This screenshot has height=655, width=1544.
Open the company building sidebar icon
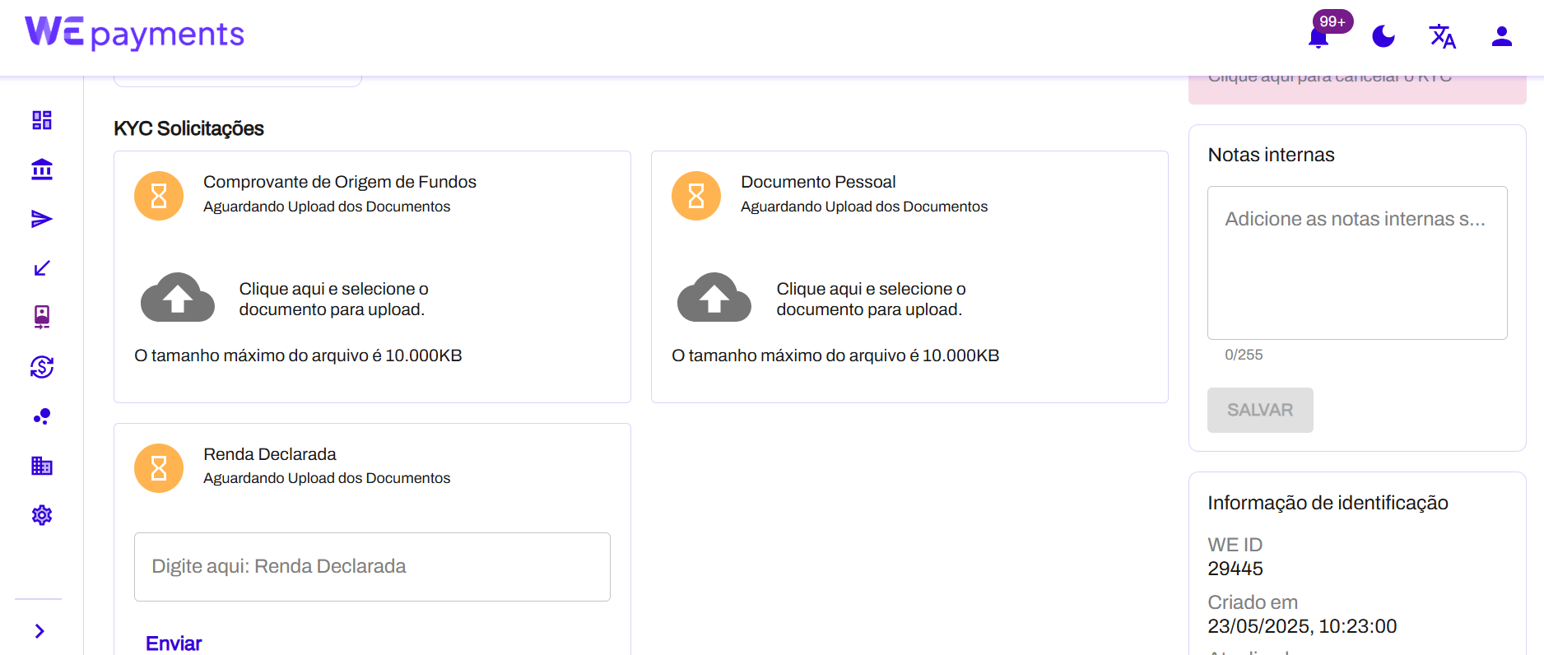click(42, 466)
